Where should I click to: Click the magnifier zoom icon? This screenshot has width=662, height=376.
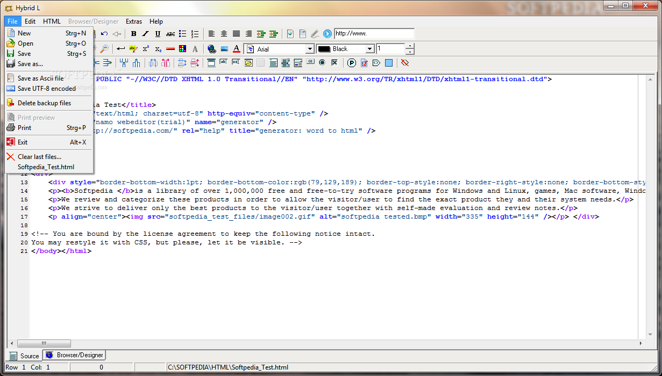click(104, 48)
